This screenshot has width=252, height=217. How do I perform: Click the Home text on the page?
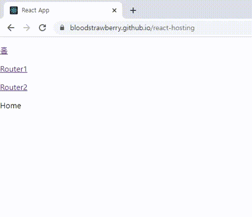[x=11, y=106]
